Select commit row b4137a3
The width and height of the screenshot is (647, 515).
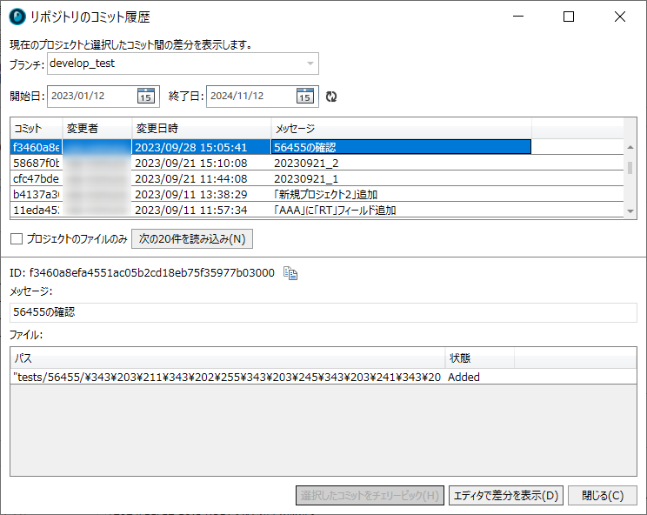coord(317,194)
